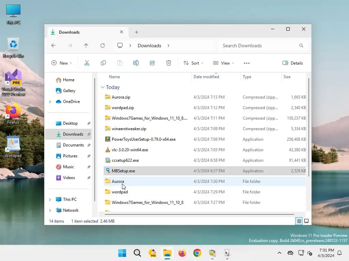
Task: Select vlc-3.0.20-win64.exe file
Action: pos(205,150)
